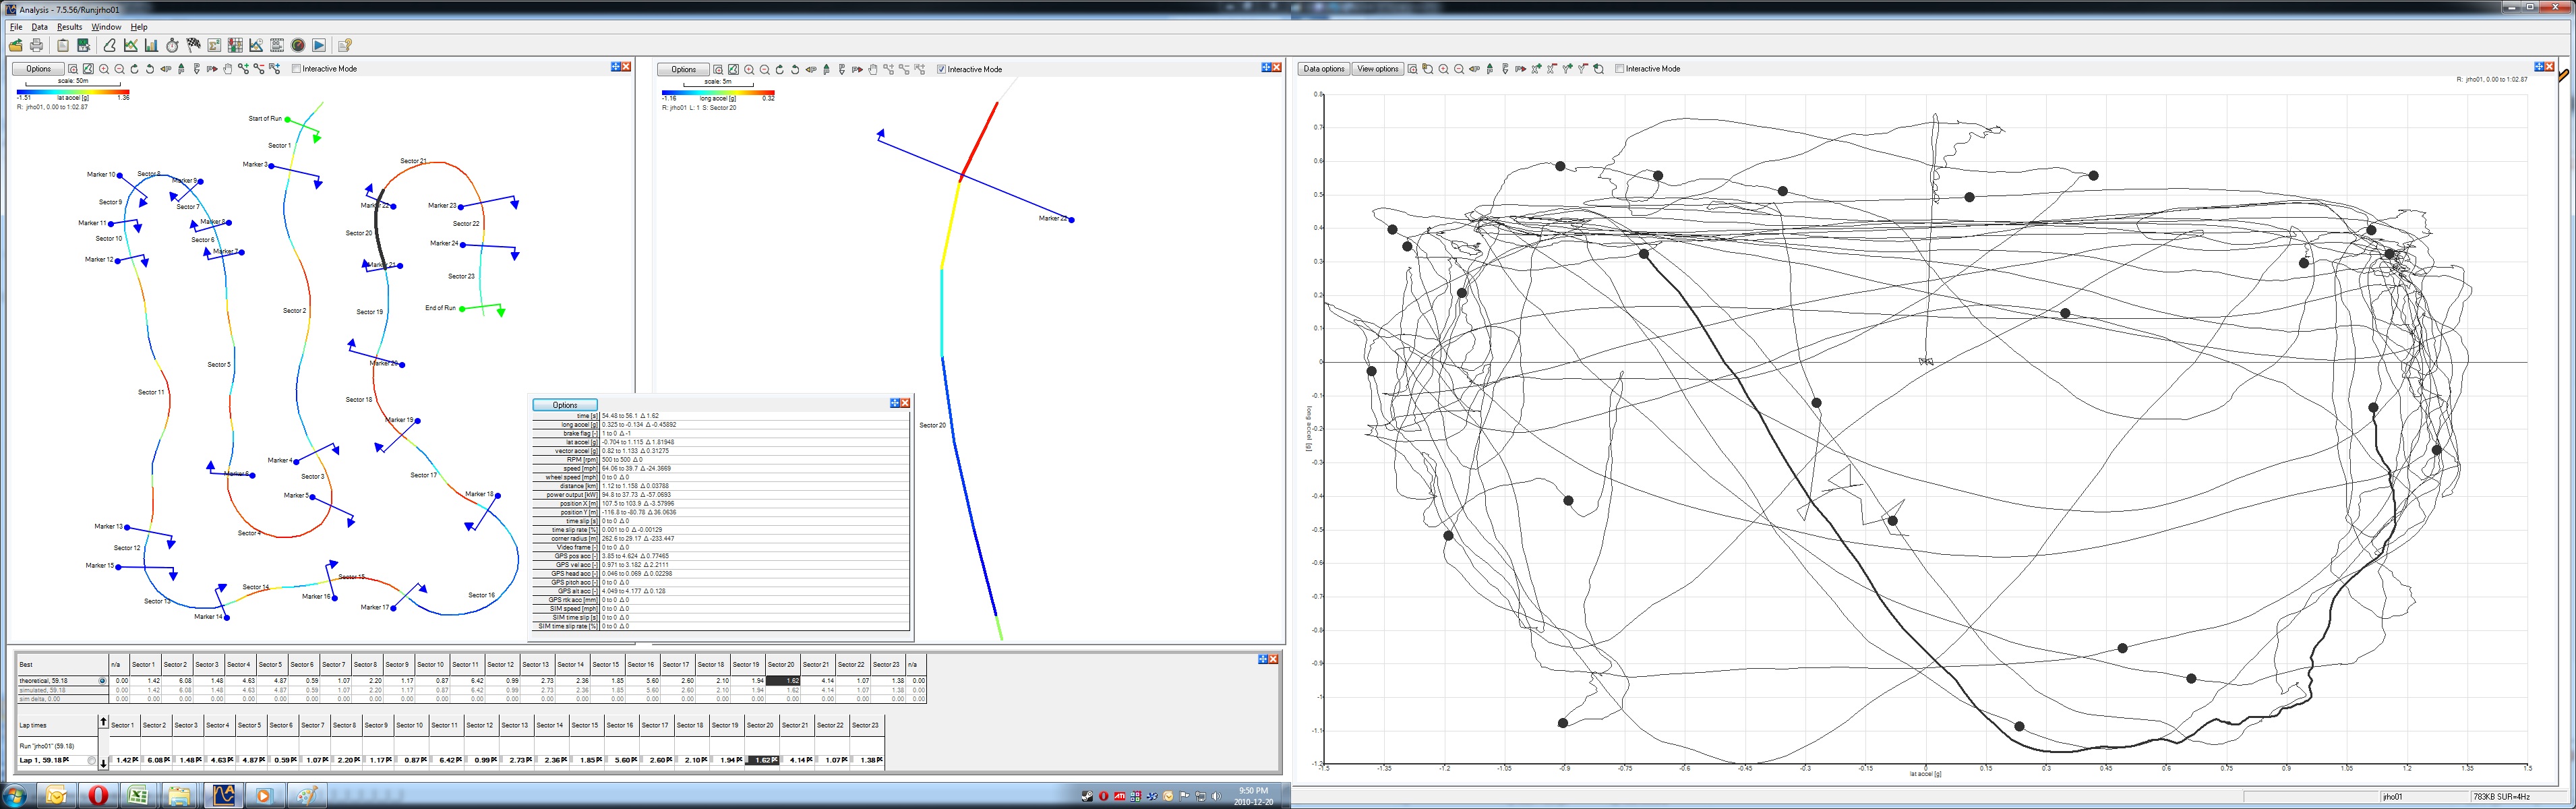This screenshot has width=2576, height=809.
Task: Select the hand pan tool in left map
Action: click(228, 69)
